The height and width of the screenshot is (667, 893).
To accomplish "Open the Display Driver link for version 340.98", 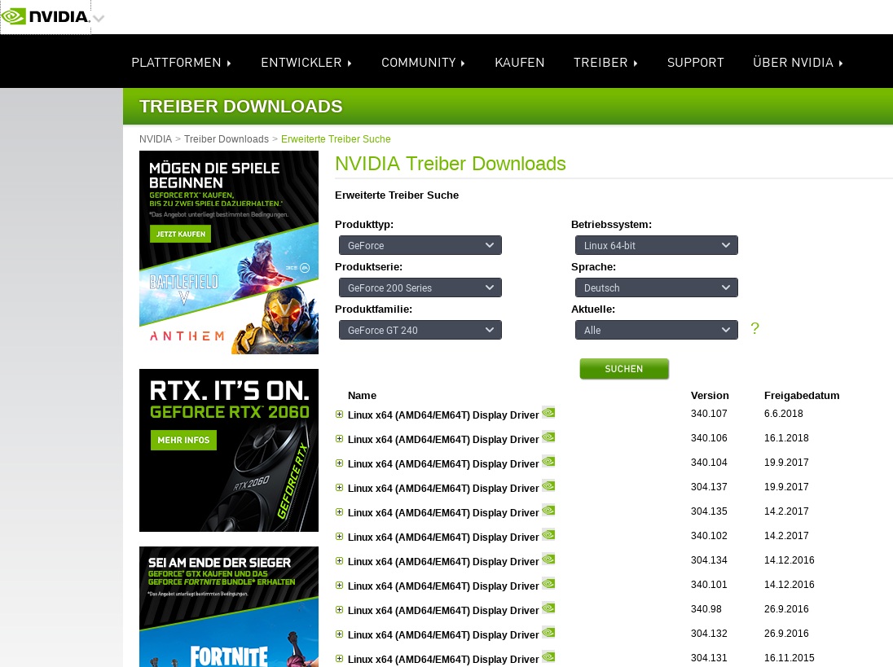I will click(x=443, y=611).
